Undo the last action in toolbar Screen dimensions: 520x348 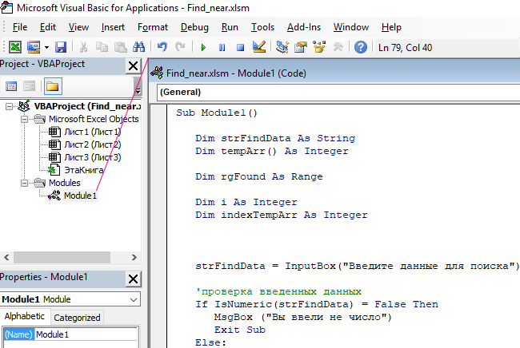pos(162,47)
